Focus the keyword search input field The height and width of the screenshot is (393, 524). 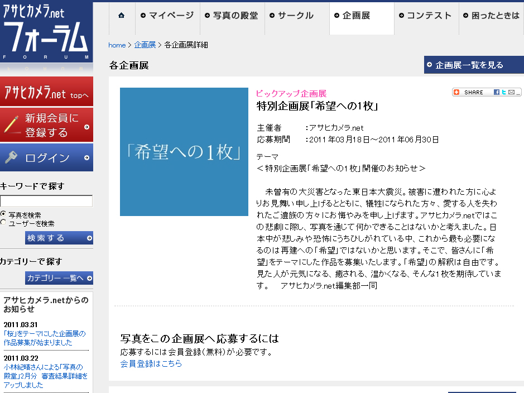point(46,201)
